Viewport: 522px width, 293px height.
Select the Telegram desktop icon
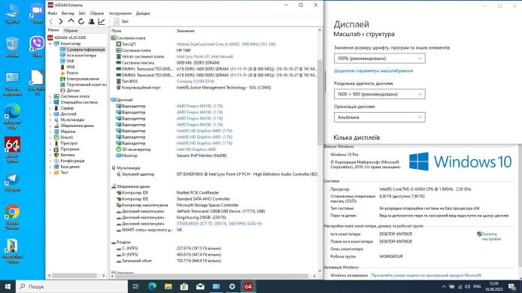pyautogui.click(x=12, y=182)
